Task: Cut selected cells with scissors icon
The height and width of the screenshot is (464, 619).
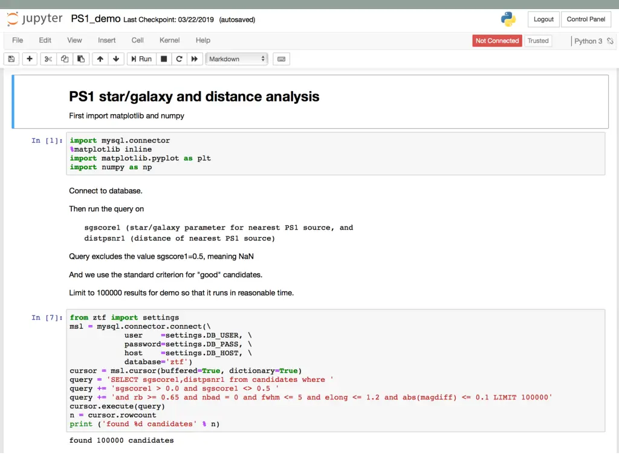Action: click(48, 59)
